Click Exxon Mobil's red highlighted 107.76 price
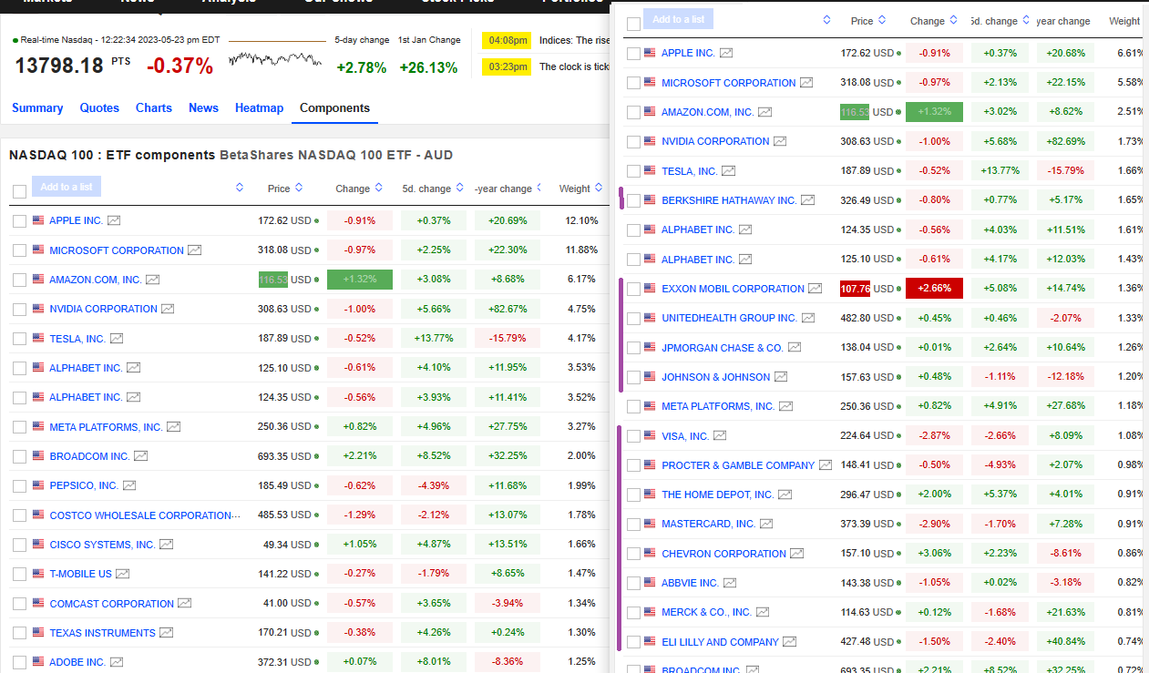The width and height of the screenshot is (1149, 673). click(855, 289)
